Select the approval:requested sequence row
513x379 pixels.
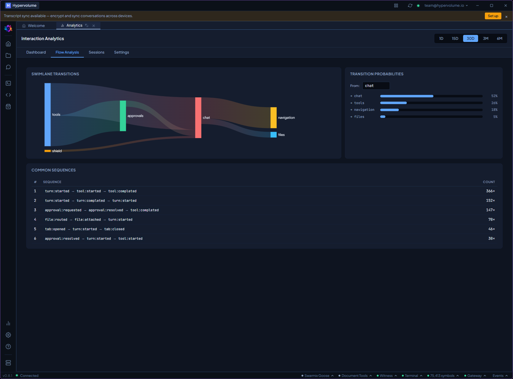(264, 210)
